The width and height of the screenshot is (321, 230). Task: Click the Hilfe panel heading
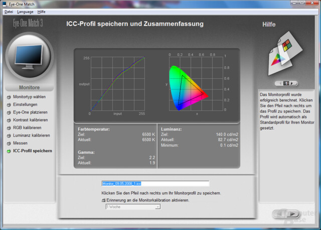269,25
